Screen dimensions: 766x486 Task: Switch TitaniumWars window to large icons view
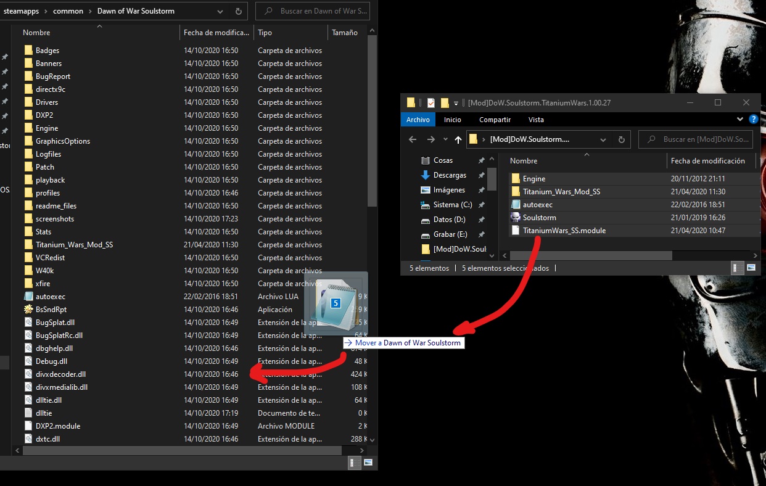[x=751, y=268]
